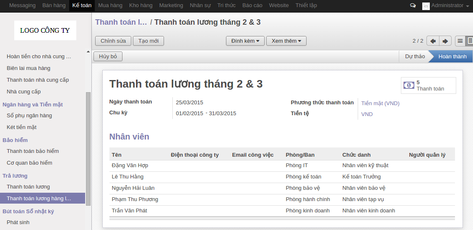Screen dimensions: 473x230
Task: Click the sidebar scroll up arrow
Action: pos(88,52)
